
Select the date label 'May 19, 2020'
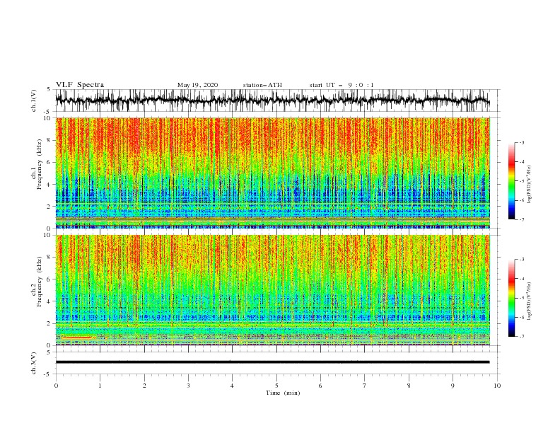point(197,85)
